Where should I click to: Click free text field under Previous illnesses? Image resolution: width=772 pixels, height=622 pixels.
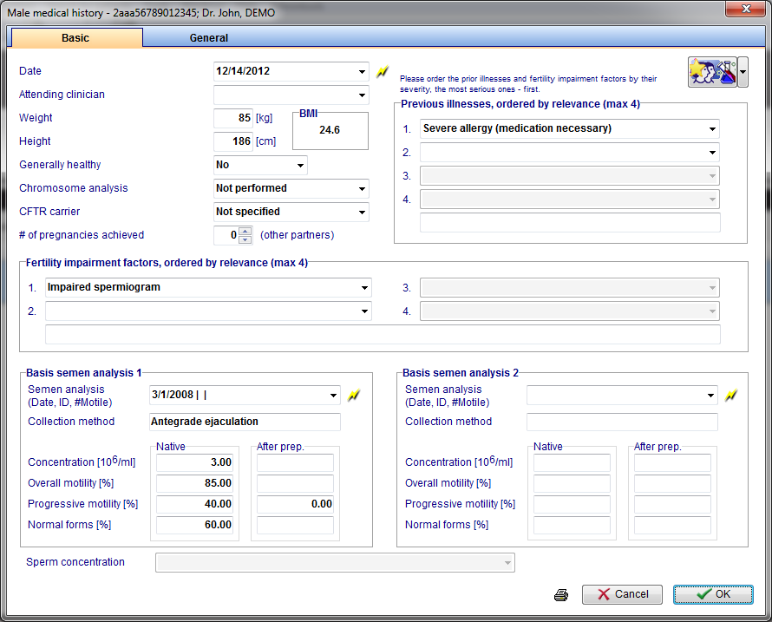pos(570,223)
